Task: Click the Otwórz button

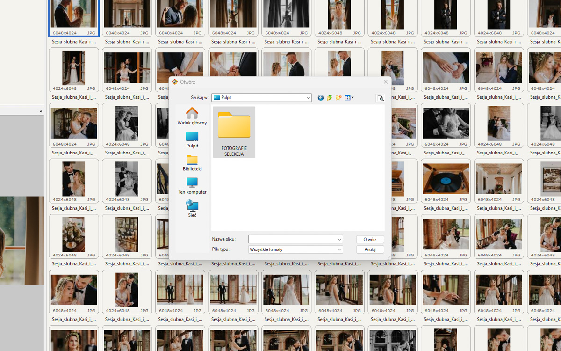Action: tap(370, 239)
